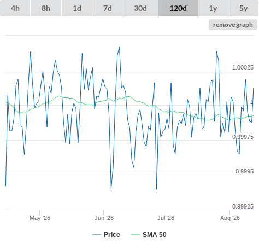Toggle the SMA 50 legend label
Image resolution: width=259 pixels, height=249 pixels.
[x=155, y=235]
